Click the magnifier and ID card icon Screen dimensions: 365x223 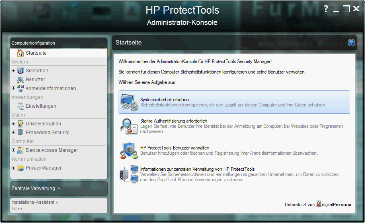tap(129, 126)
